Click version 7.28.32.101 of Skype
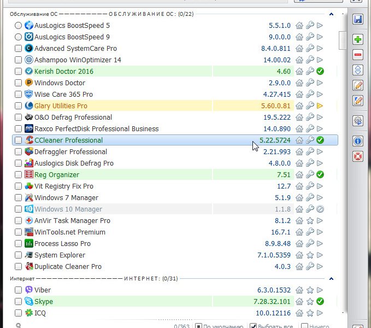Image resolution: width=371 pixels, height=328 pixels. (272, 302)
